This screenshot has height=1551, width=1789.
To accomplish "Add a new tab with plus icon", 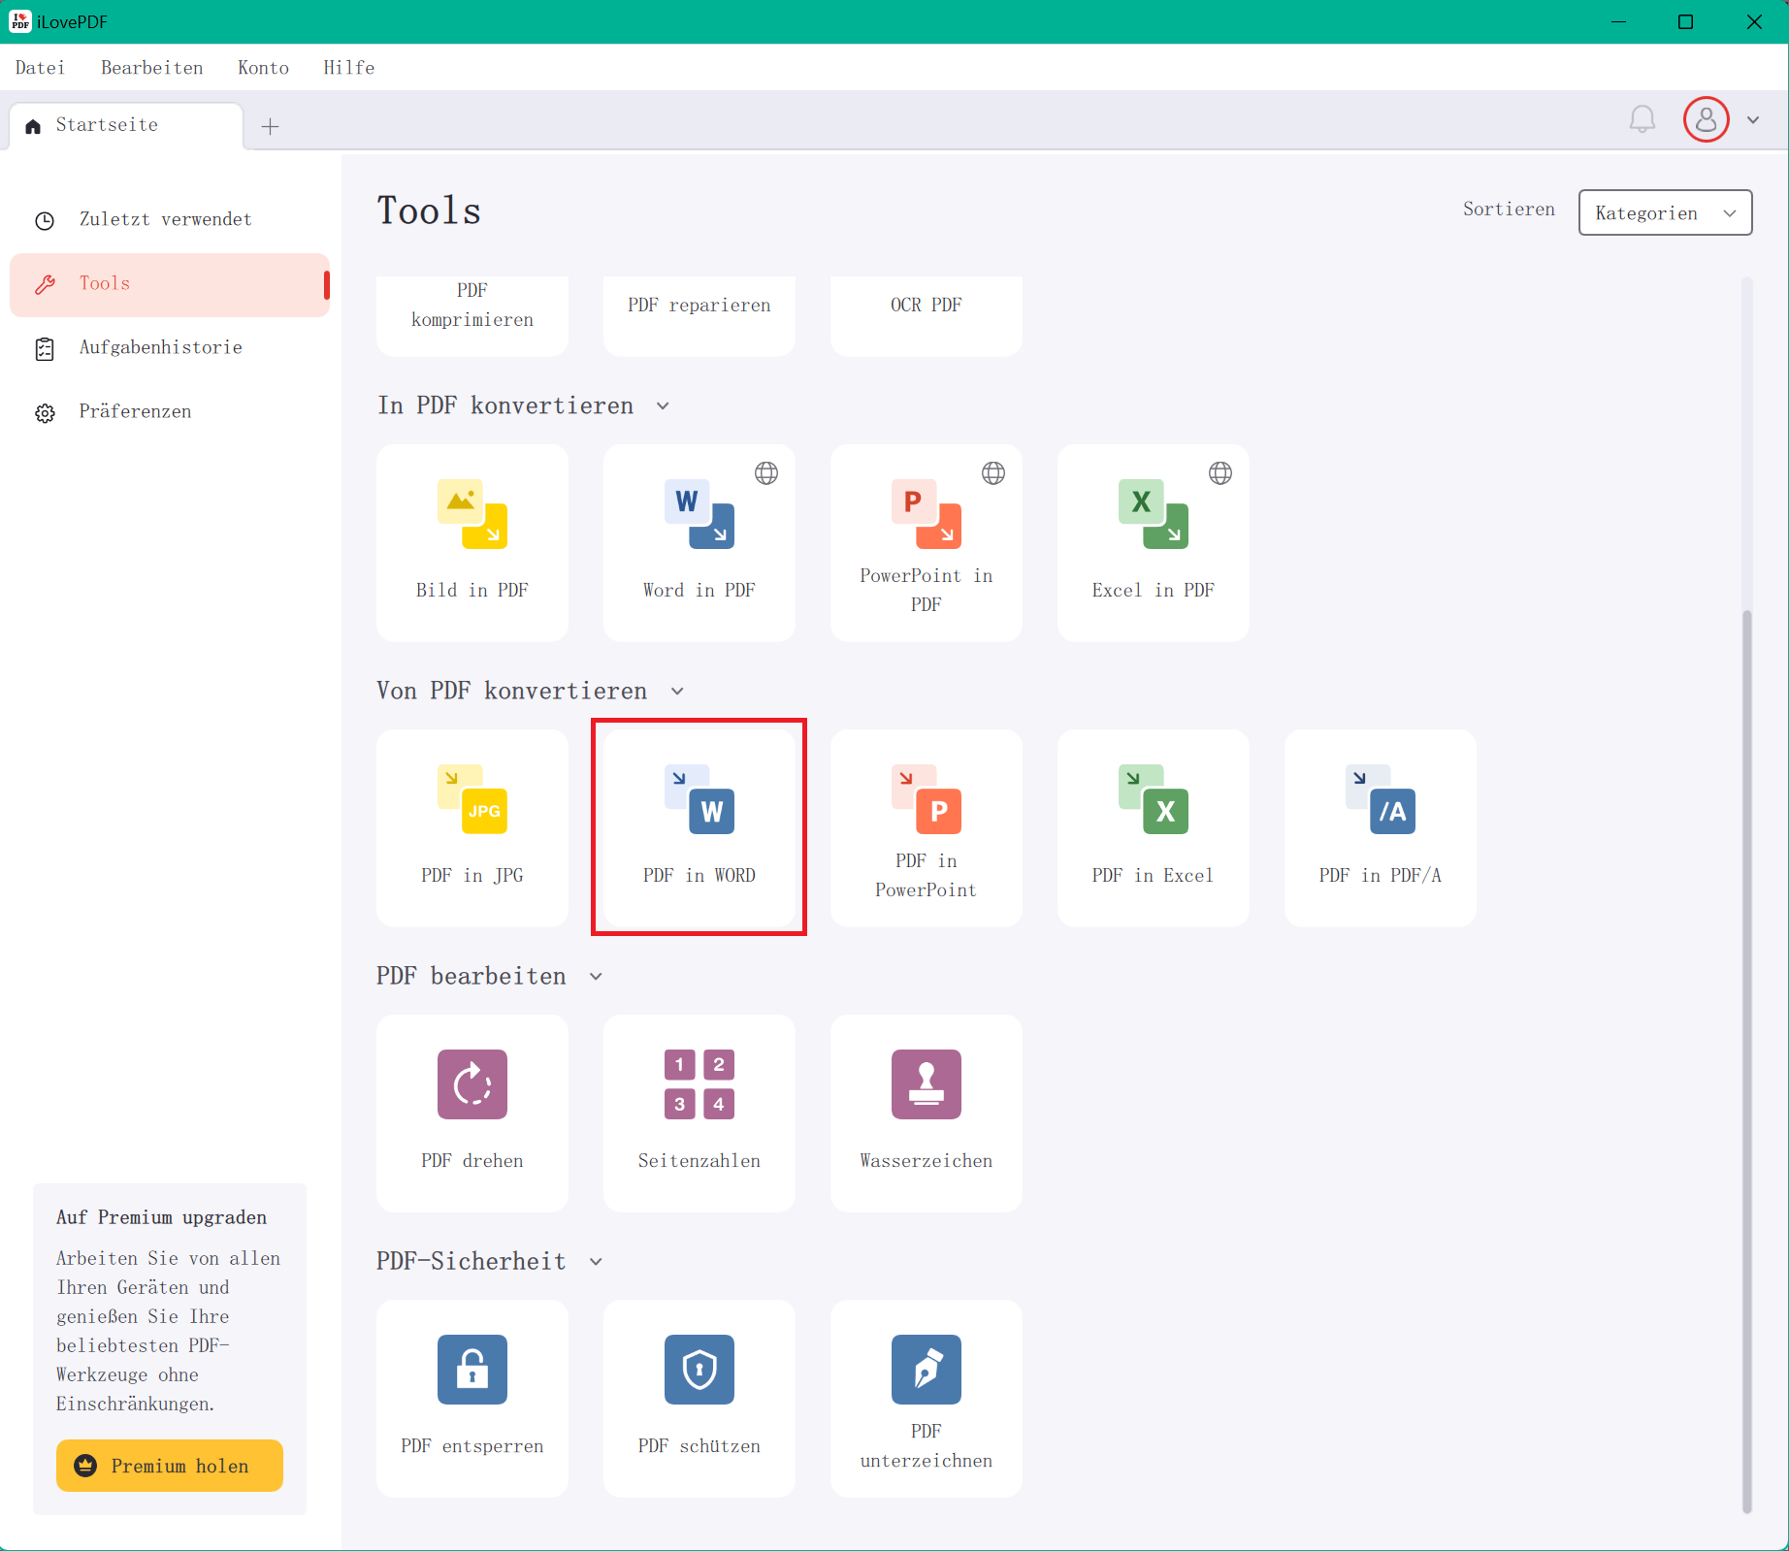I will 271,126.
